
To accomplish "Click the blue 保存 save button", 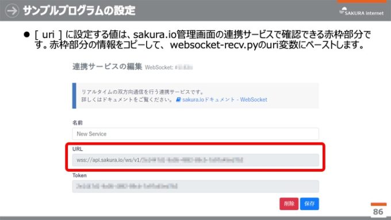I will 309,203.
